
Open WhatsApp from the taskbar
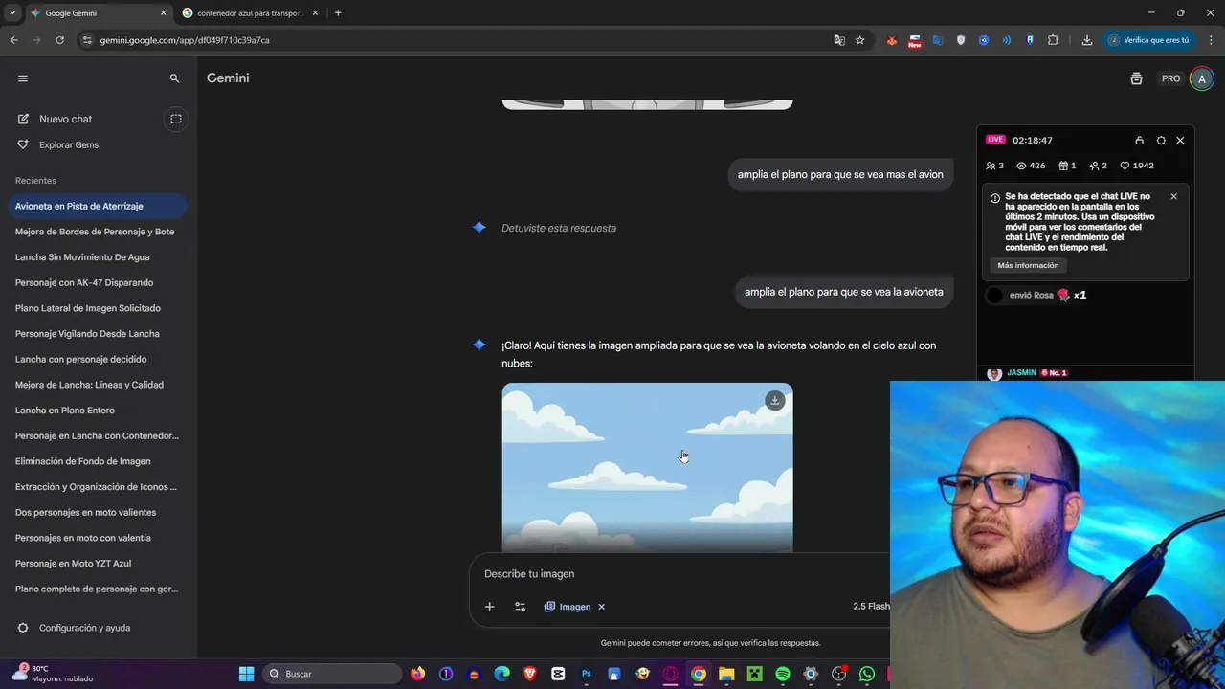point(867,674)
